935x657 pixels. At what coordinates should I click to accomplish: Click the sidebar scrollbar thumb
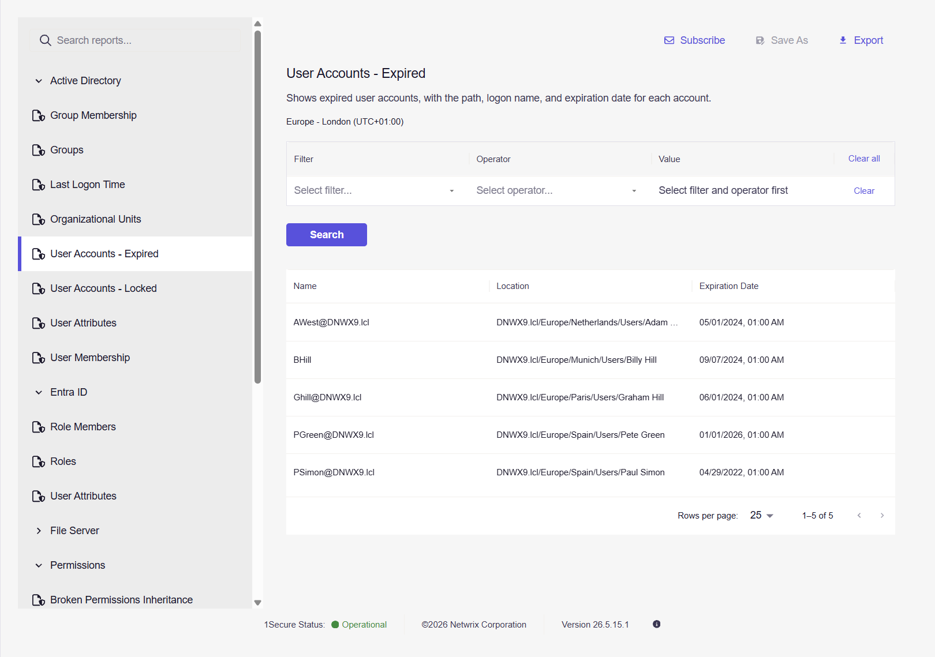point(257,207)
